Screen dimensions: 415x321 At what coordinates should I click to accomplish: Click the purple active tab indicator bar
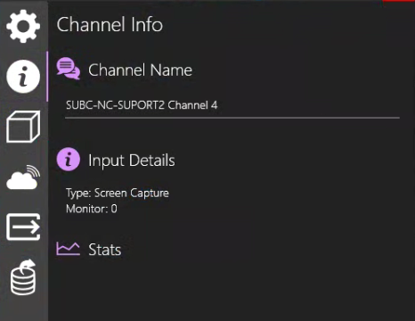[x=47, y=77]
